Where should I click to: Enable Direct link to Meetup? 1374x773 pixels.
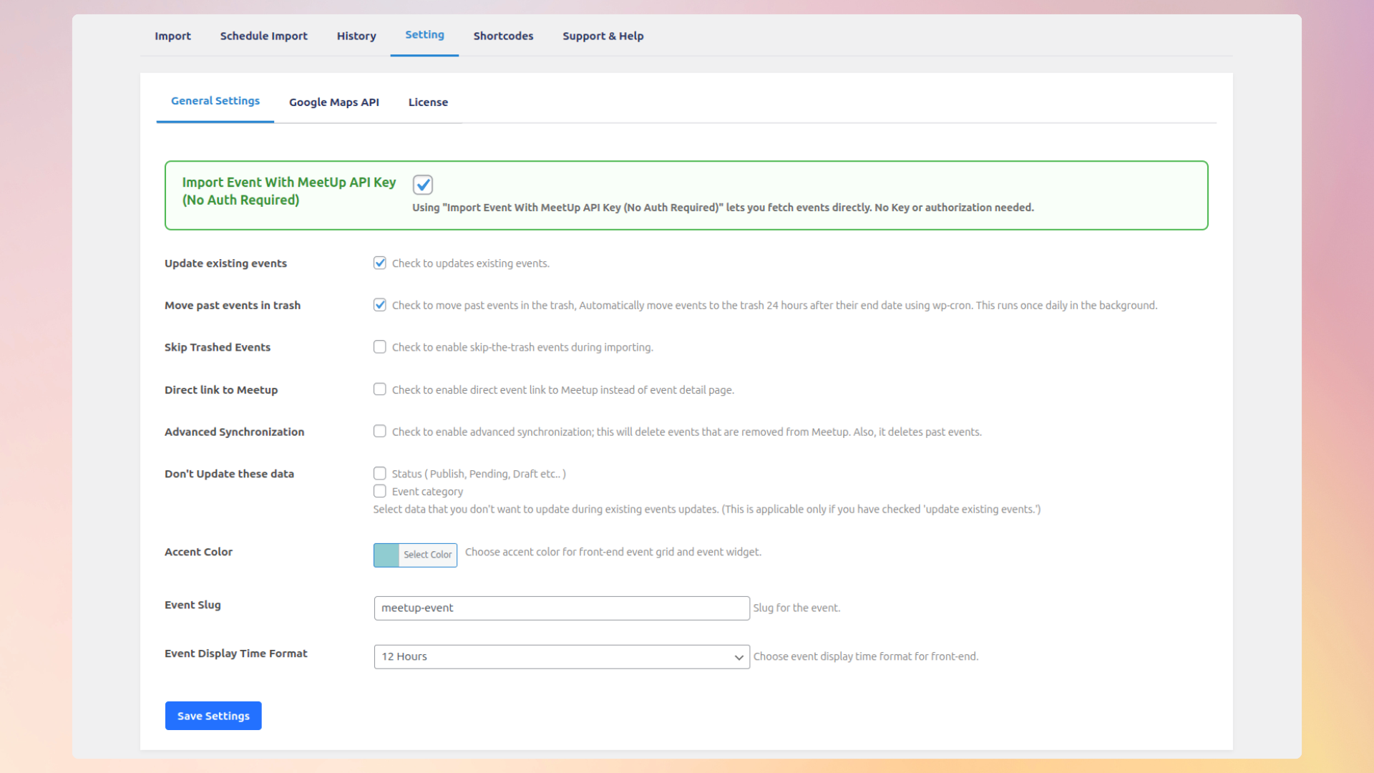click(380, 389)
